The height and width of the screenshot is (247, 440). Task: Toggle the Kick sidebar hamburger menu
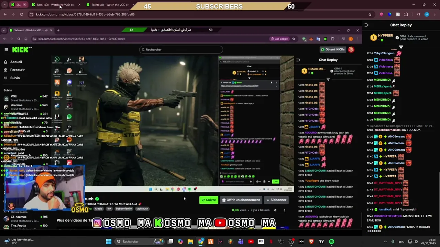(x=6, y=49)
